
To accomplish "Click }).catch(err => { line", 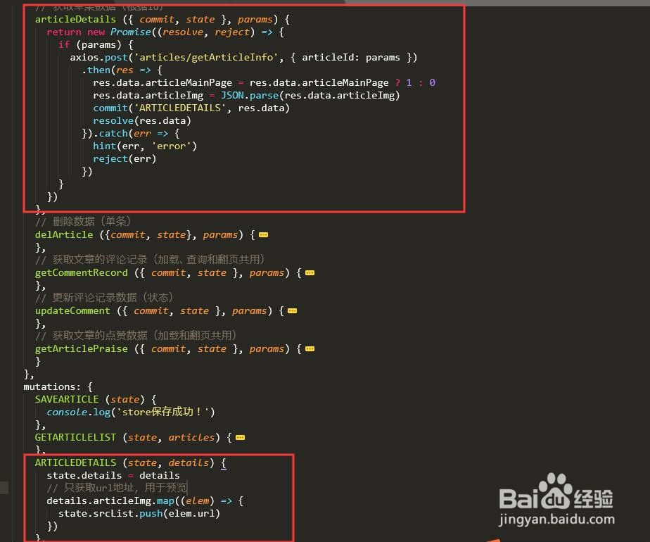I will pyautogui.click(x=131, y=134).
